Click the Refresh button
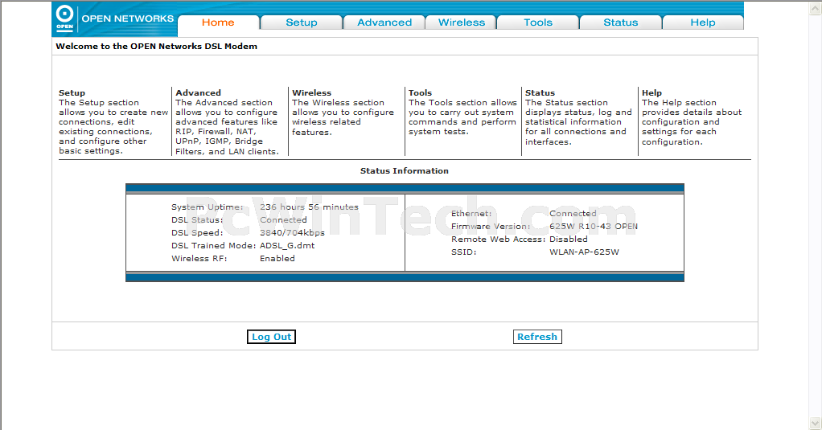The image size is (822, 430). [537, 337]
